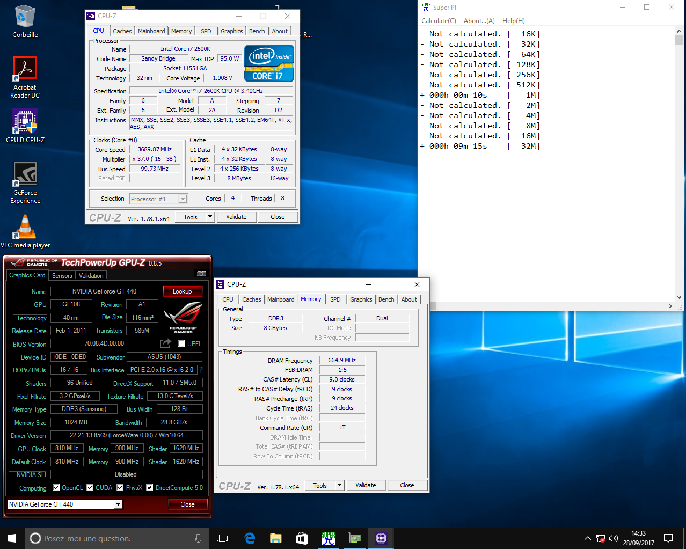Viewport: 686px width, 549px height.
Task: Open the Sensors tab in GPU-Z
Action: 62,275
